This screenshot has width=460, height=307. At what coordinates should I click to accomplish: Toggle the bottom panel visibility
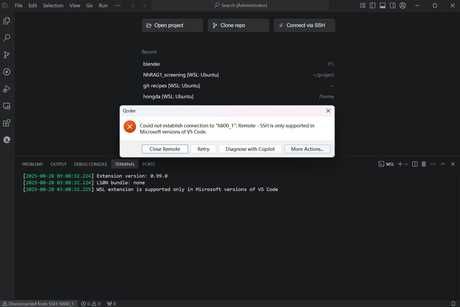point(382,5)
